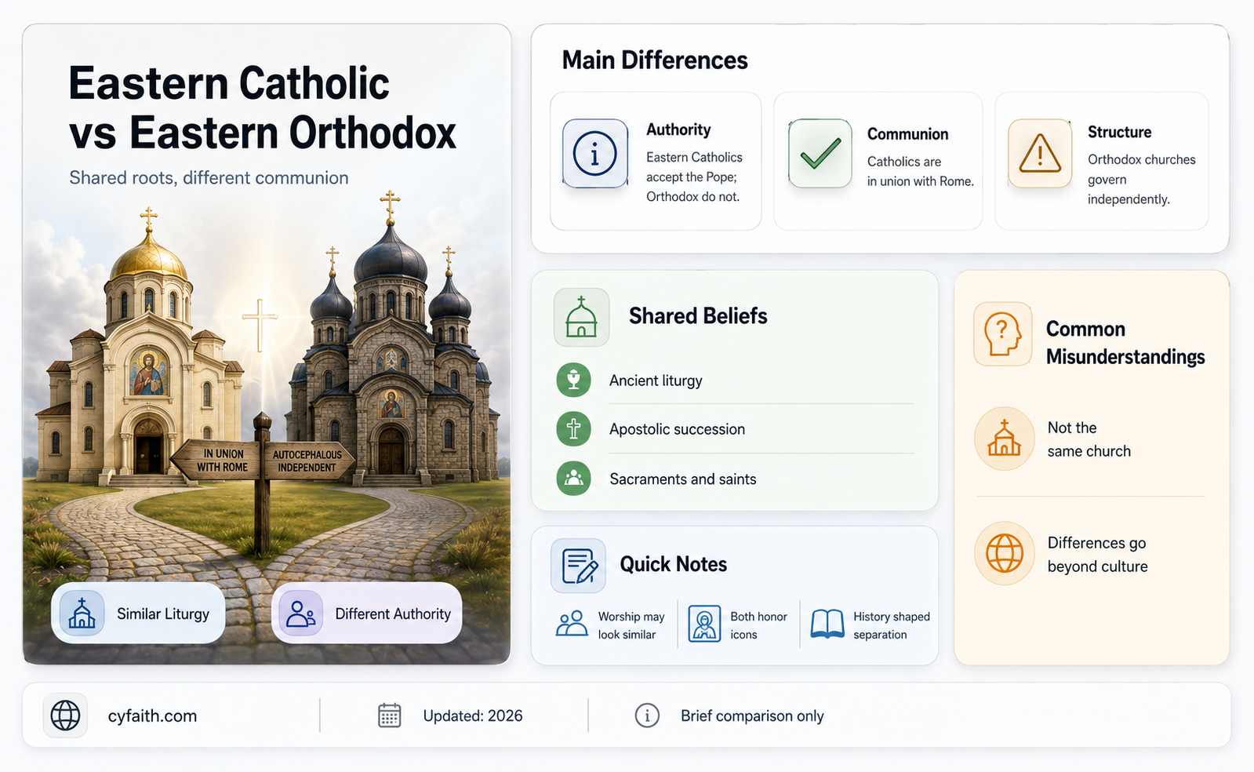Viewport: 1254px width, 772px height.
Task: Click the Brief comparison only footer text
Action: tap(752, 716)
